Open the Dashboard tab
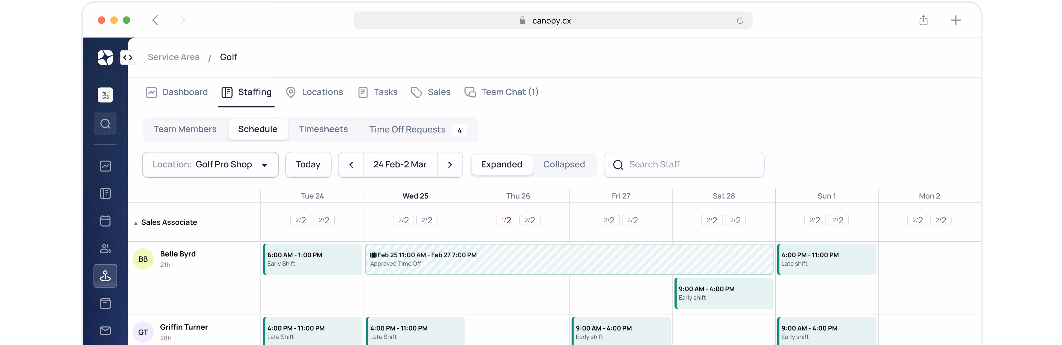 (x=176, y=92)
